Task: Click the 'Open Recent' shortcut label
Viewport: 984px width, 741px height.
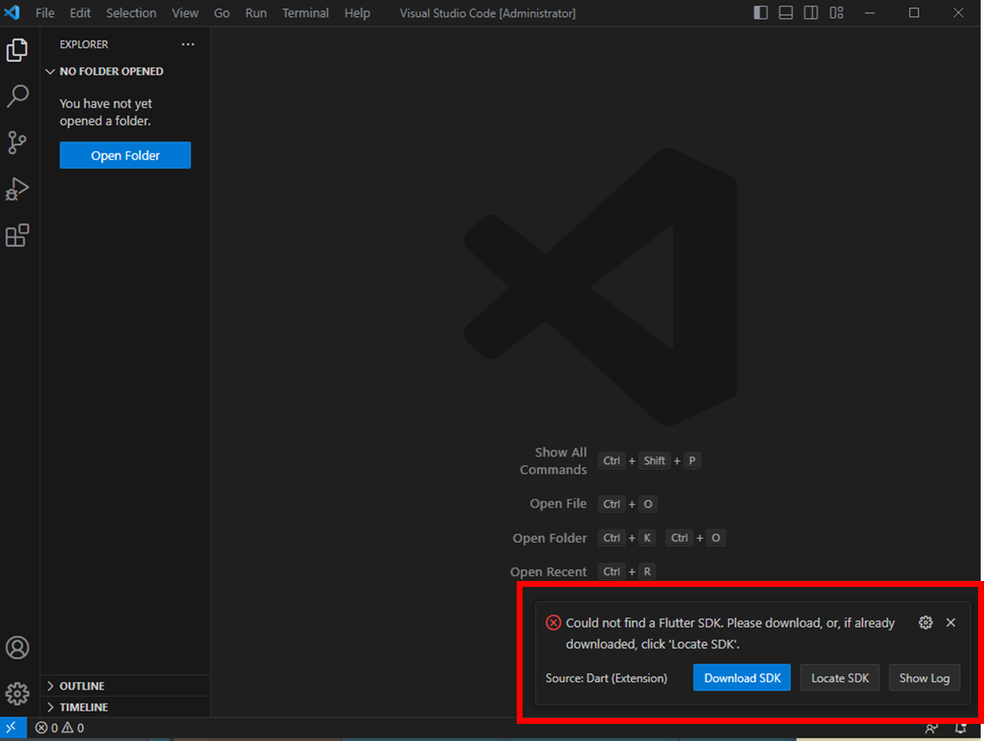Action: pyautogui.click(x=548, y=572)
